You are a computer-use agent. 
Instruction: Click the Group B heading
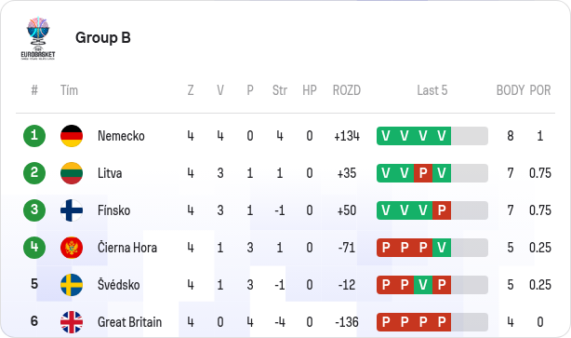click(x=102, y=37)
